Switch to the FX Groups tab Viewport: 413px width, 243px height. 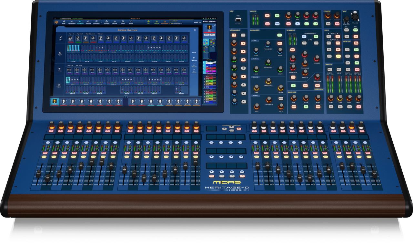(100, 34)
